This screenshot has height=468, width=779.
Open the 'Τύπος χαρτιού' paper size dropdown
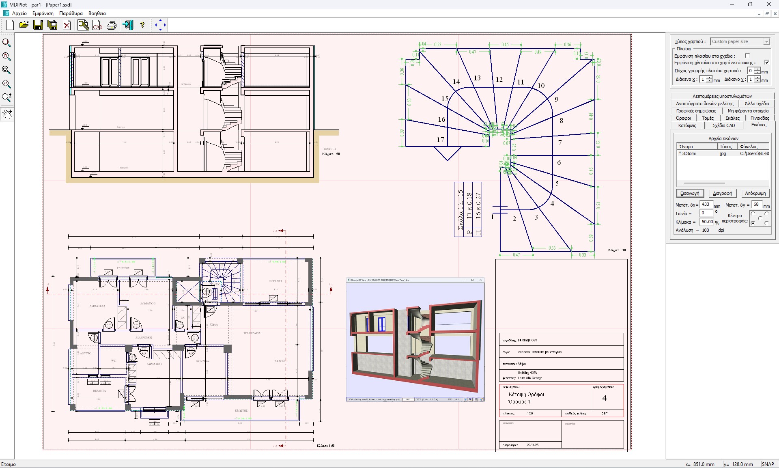point(766,42)
